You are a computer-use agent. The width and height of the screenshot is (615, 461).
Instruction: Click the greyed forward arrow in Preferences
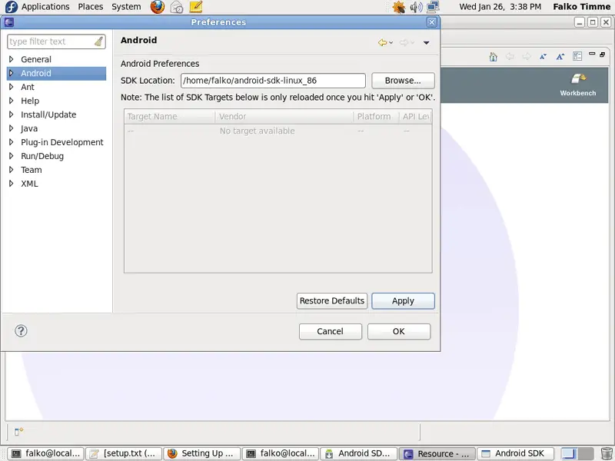coord(404,42)
